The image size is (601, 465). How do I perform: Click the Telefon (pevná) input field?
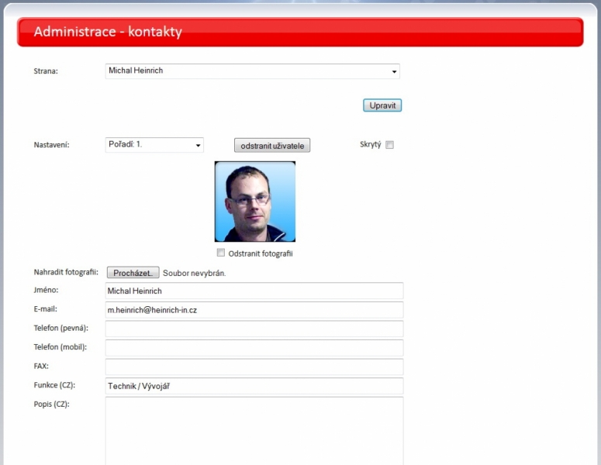click(x=254, y=329)
